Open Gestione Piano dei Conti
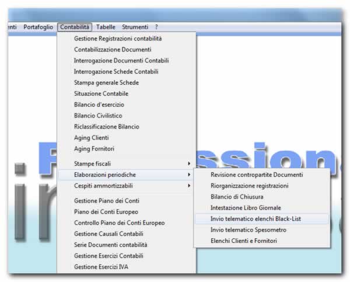The width and height of the screenshot is (350, 282). point(107,201)
